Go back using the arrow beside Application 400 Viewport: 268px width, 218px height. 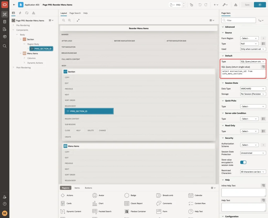click(14, 5)
